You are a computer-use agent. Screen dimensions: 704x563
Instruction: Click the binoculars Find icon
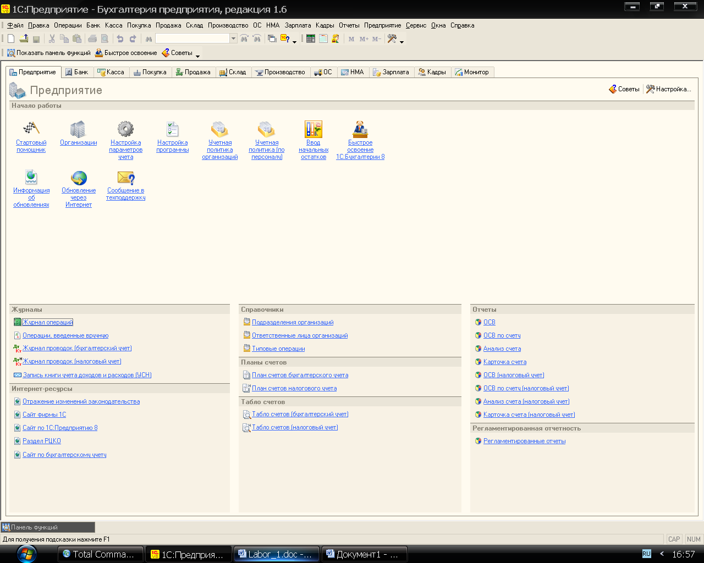pos(148,38)
